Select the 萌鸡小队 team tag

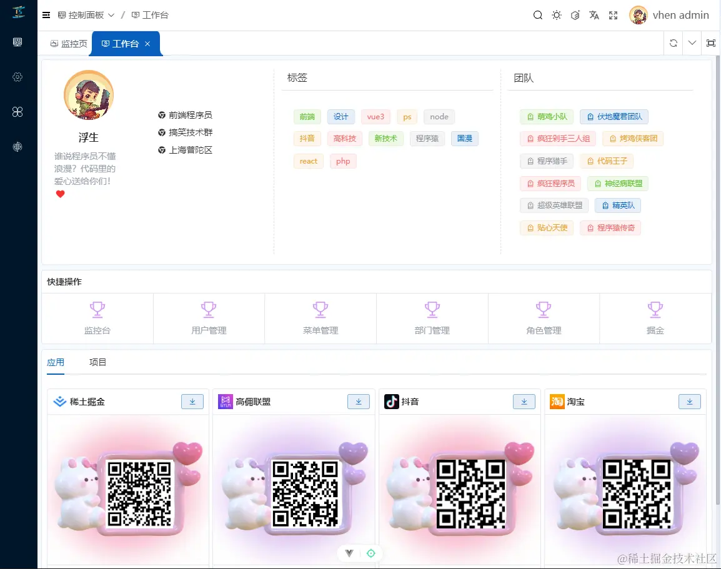coord(547,117)
